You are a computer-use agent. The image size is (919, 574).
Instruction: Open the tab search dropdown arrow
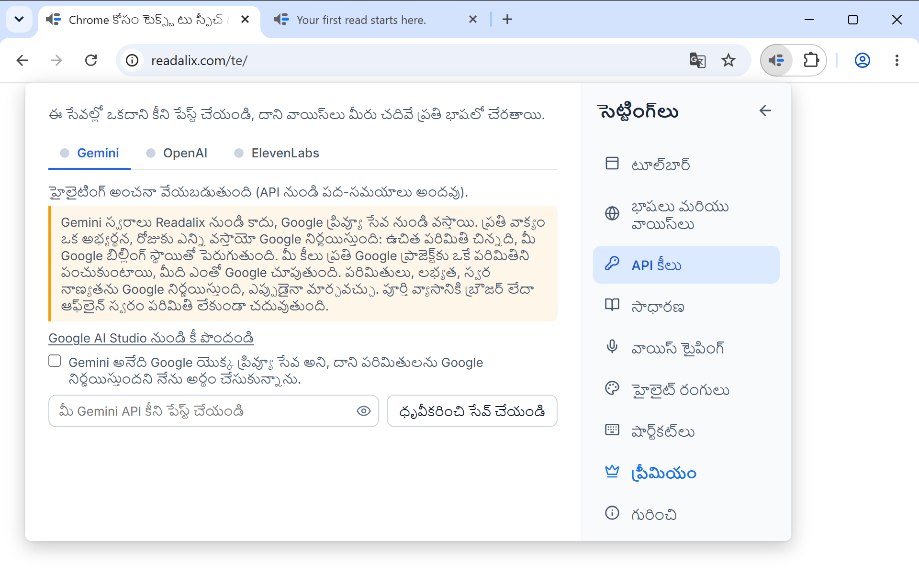tap(19, 20)
